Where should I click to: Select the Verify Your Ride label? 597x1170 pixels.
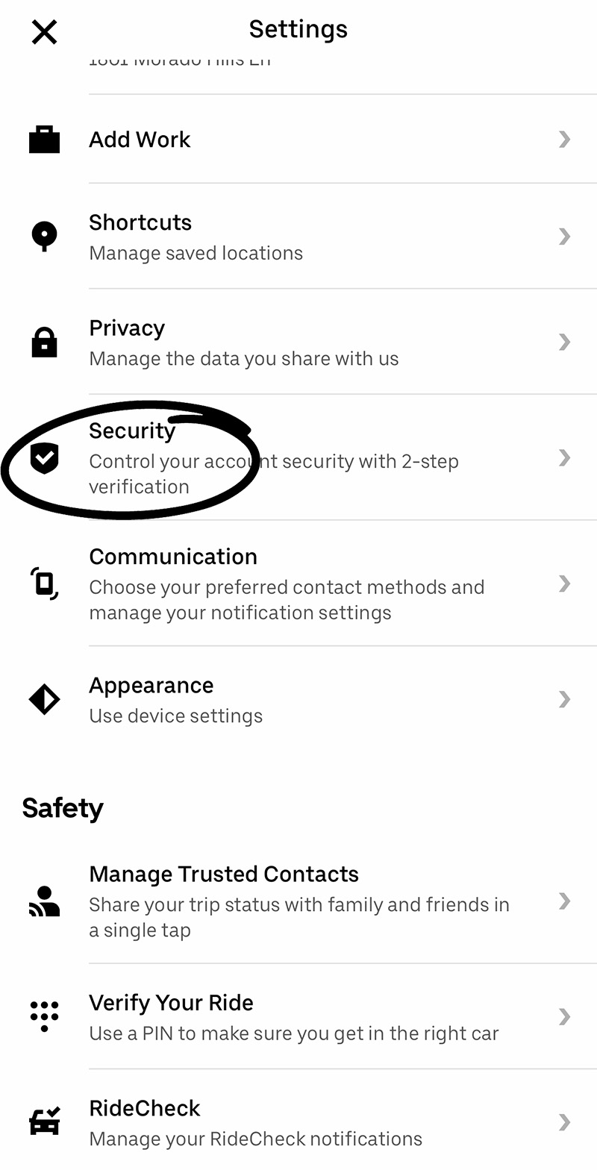[x=171, y=1003]
